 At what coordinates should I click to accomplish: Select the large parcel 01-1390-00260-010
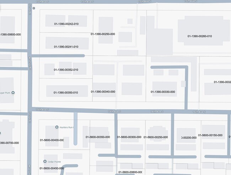coord(200,36)
